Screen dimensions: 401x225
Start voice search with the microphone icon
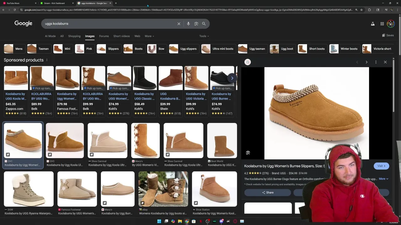coord(188,24)
